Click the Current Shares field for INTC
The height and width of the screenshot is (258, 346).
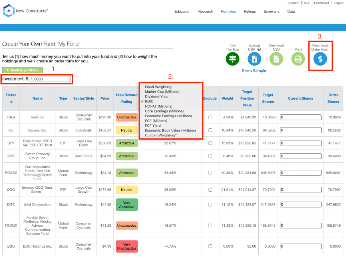(300, 204)
